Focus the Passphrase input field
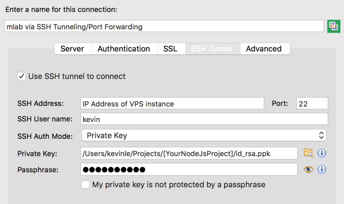Viewport: 344px width, 204px height. 189,169
